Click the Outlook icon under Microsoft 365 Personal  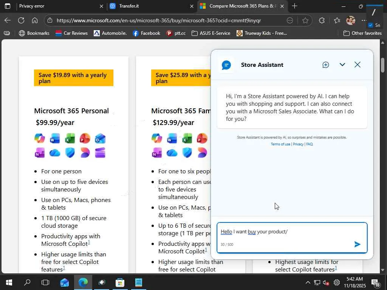coord(100,138)
